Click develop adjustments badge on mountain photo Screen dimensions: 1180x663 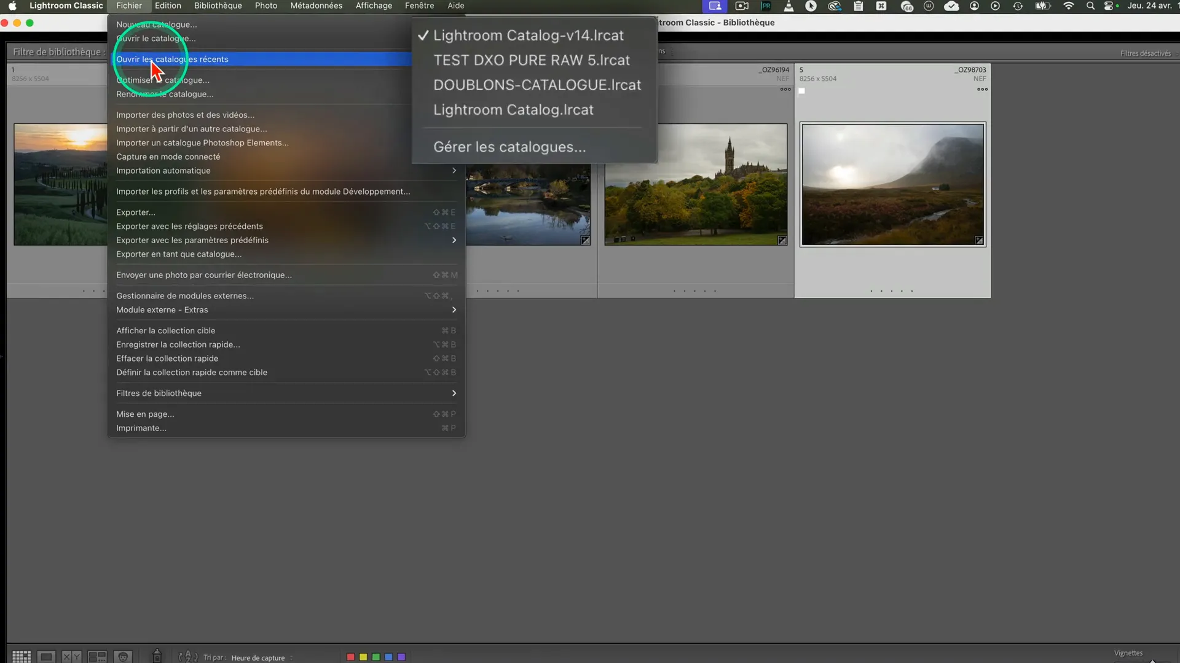click(979, 240)
